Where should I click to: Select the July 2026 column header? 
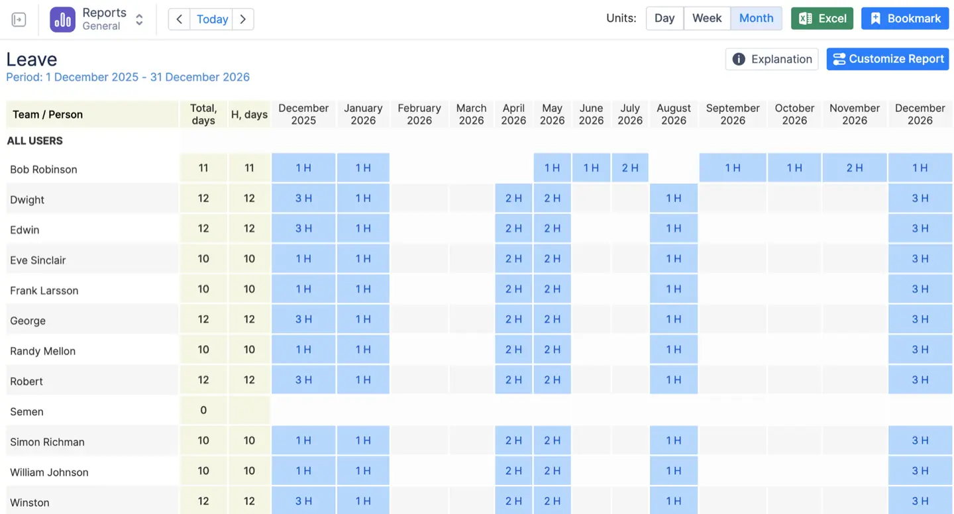click(630, 114)
